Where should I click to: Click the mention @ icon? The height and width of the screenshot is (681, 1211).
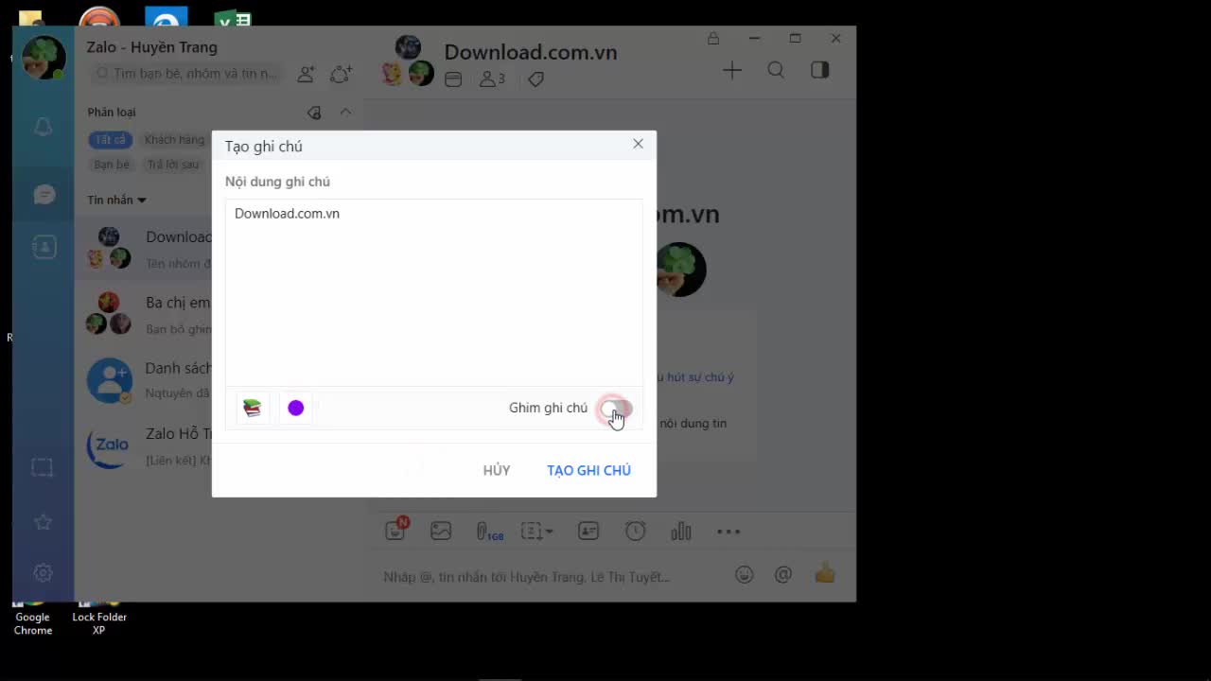[x=783, y=574]
